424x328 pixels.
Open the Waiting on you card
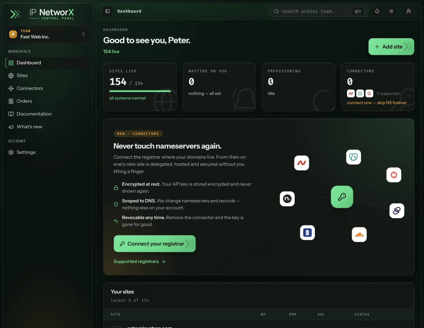[x=219, y=87]
